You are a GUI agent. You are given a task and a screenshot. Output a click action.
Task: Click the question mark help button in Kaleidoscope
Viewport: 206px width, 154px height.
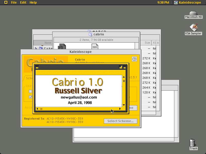134,59
